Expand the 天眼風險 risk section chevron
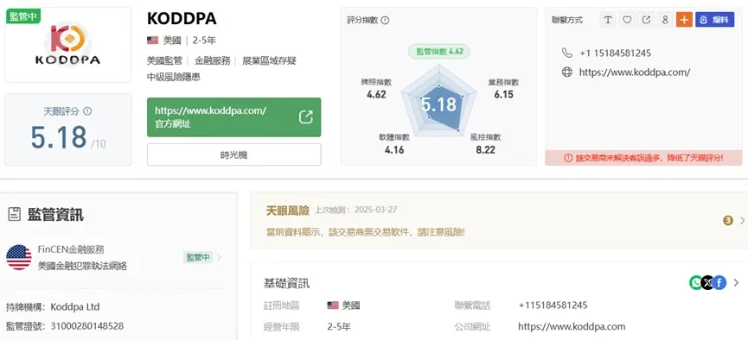748x340 pixels. [x=742, y=220]
